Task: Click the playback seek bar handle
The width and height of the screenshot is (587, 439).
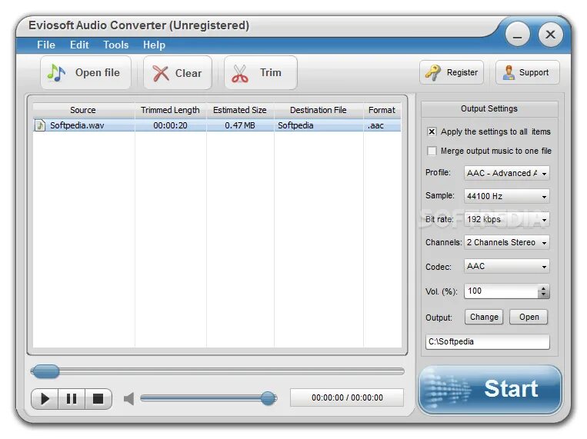Action: pyautogui.click(x=45, y=371)
